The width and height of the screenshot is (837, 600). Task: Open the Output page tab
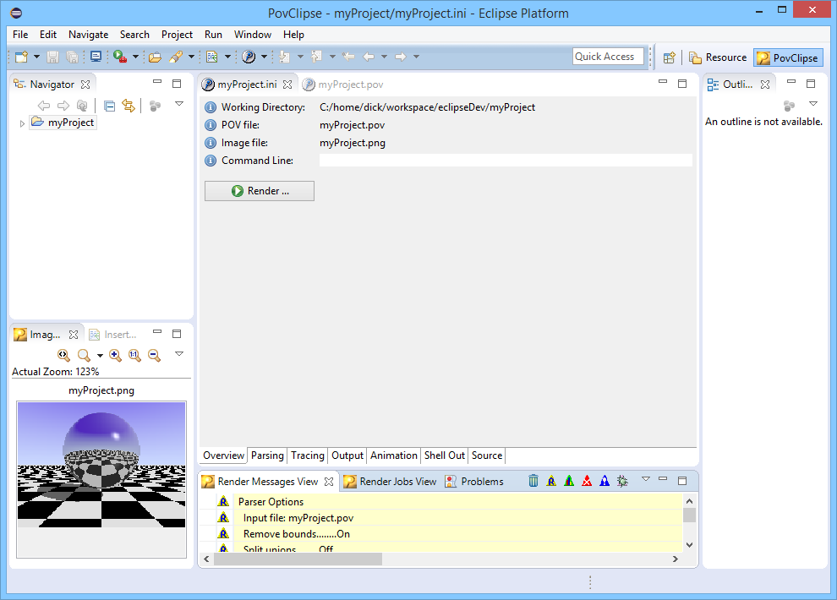[347, 455]
